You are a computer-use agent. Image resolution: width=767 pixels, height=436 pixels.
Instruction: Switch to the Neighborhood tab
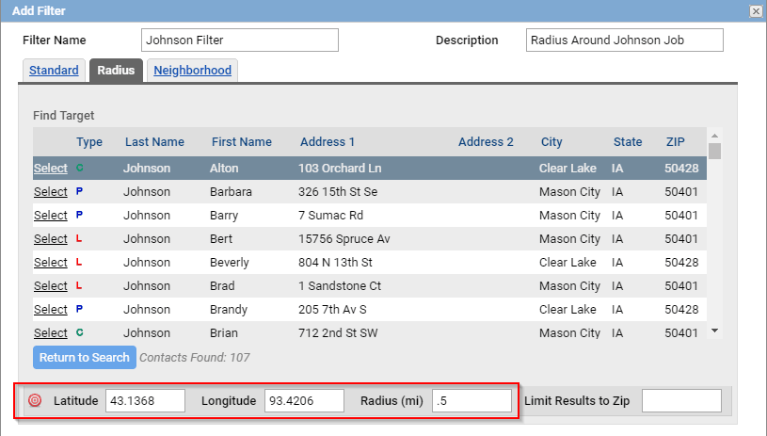point(192,70)
